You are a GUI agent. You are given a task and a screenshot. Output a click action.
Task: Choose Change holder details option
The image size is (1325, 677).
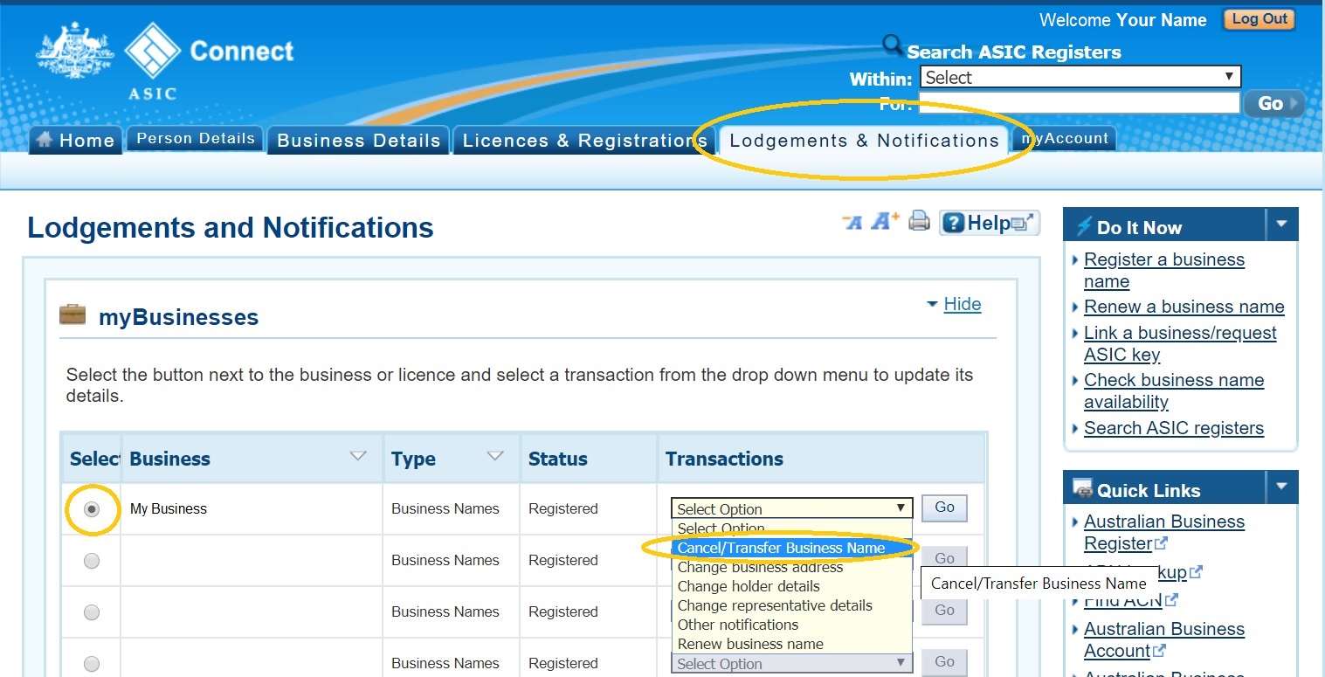point(792,586)
